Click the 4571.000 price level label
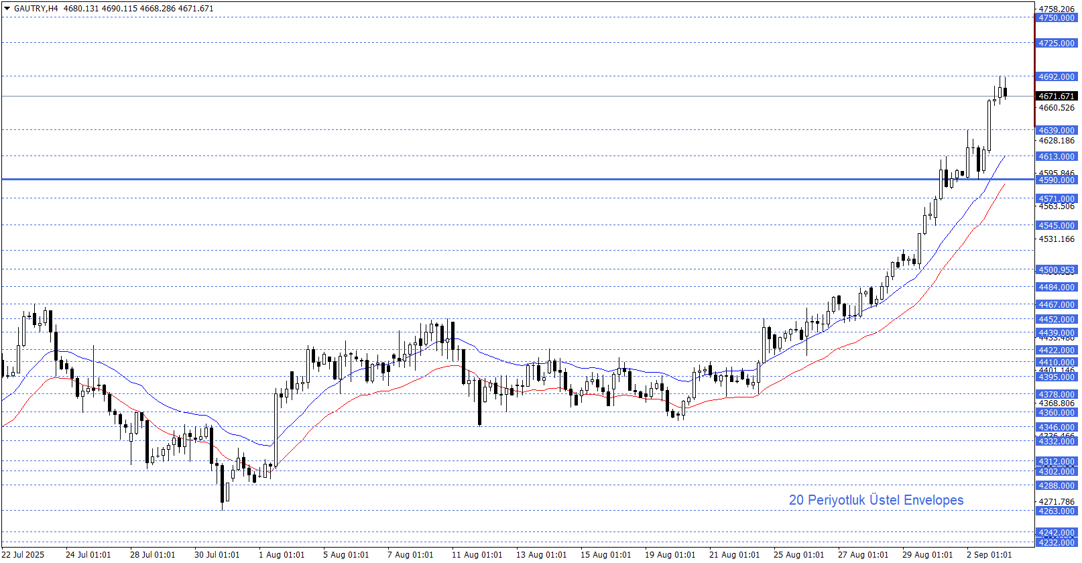 pyautogui.click(x=1057, y=199)
